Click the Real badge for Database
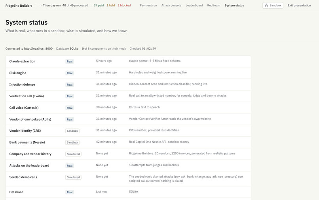This screenshot has width=319, height=200. 70,192
